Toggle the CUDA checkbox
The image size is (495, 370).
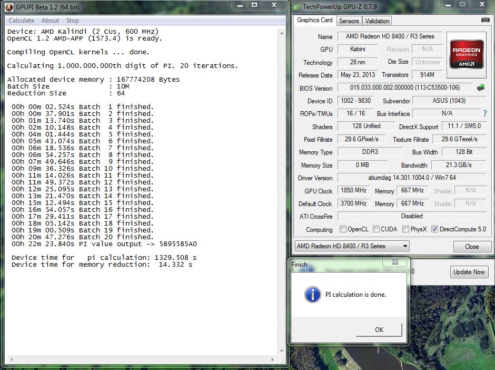376,229
